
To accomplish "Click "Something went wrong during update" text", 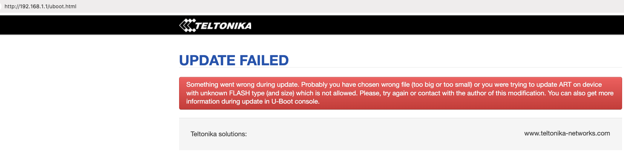I will pyautogui.click(x=242, y=84).
